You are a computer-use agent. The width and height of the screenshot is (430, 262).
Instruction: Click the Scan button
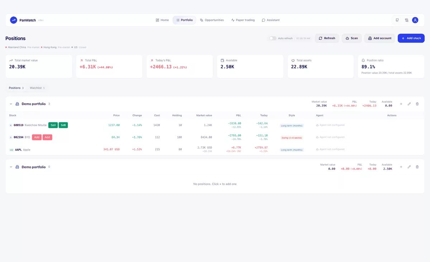pyautogui.click(x=352, y=38)
